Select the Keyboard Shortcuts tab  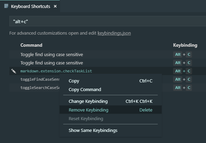coord(30,6)
